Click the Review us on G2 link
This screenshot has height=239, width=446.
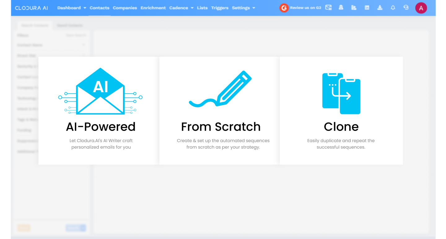pos(305,8)
